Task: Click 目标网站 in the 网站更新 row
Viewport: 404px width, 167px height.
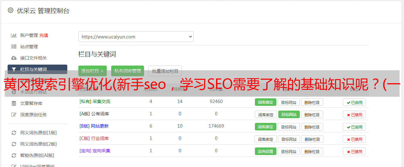Action: point(289,127)
